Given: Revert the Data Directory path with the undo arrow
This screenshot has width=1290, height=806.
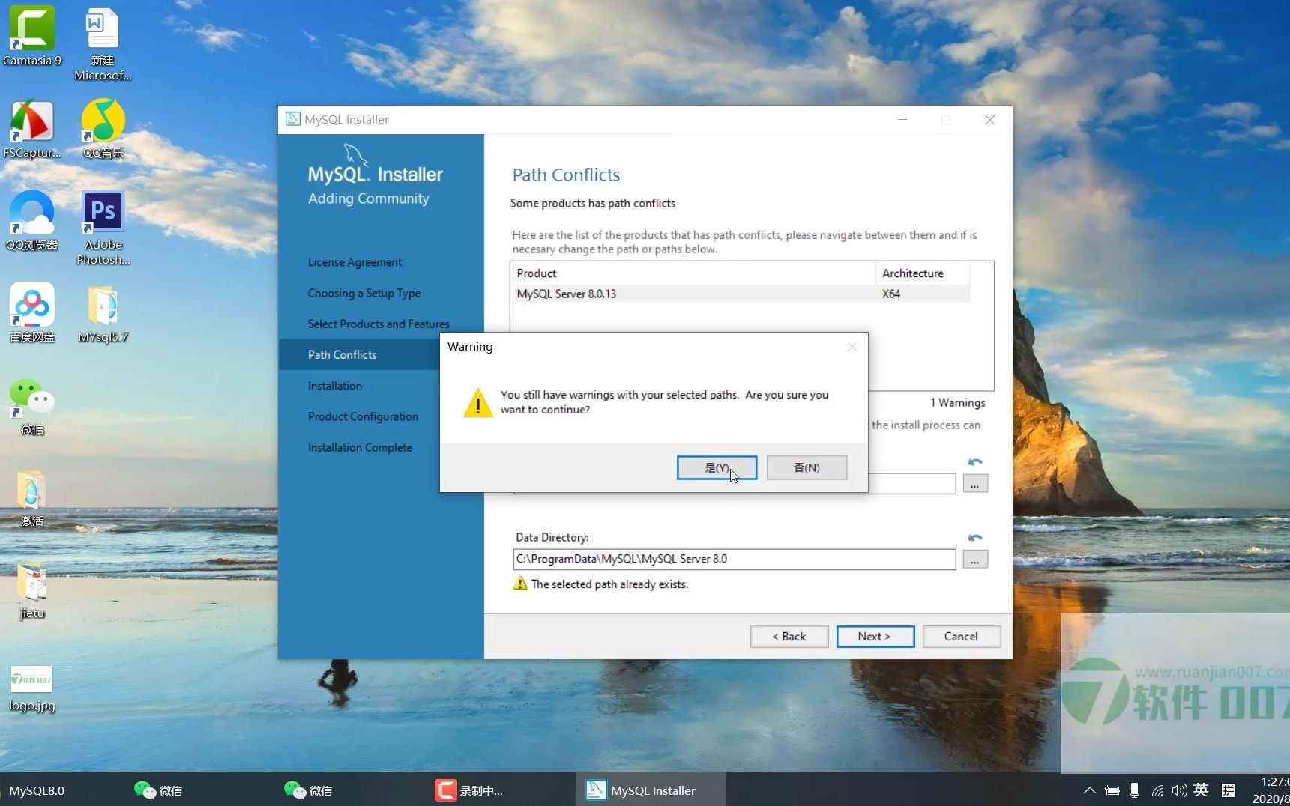Looking at the screenshot, I should [974, 537].
